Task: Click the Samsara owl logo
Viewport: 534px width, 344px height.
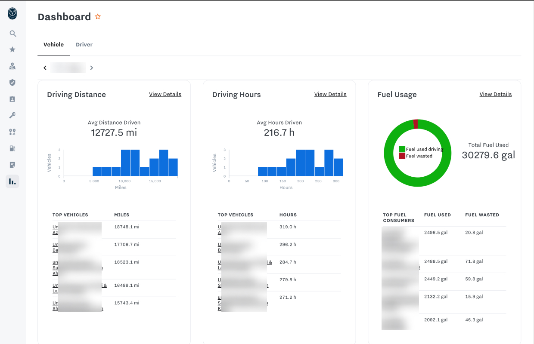Action: [x=12, y=14]
